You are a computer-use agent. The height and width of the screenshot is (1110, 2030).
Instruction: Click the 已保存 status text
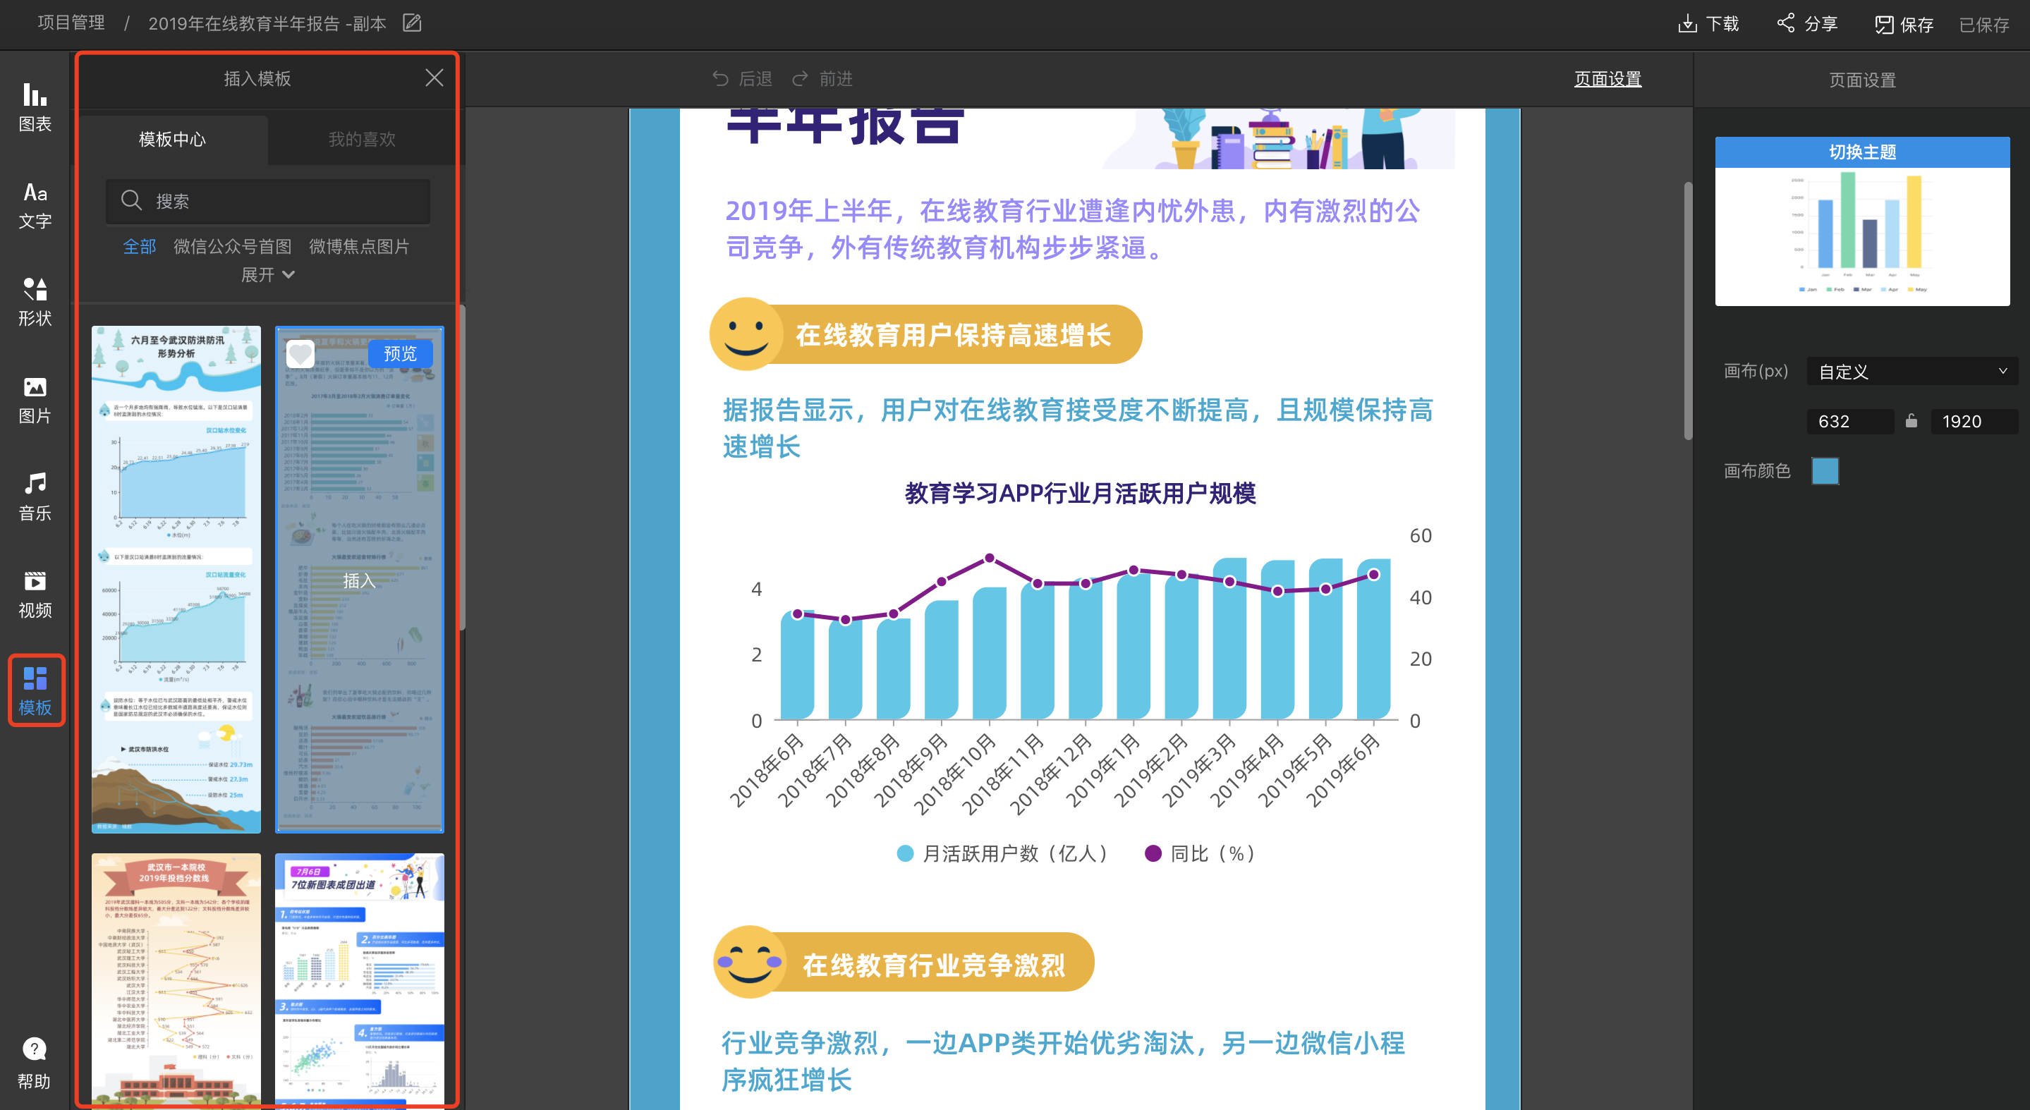(1984, 25)
